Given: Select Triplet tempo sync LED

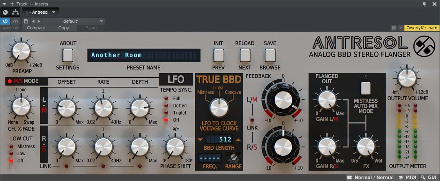Looking at the screenshot, I should coord(167,113).
